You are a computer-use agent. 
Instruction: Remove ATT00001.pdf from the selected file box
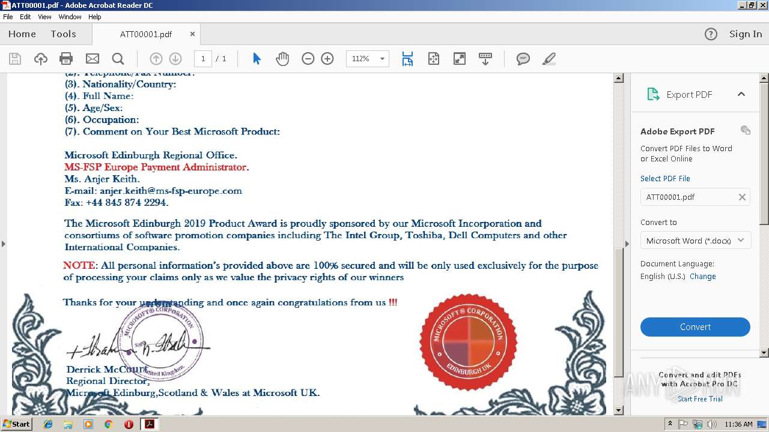coord(742,197)
